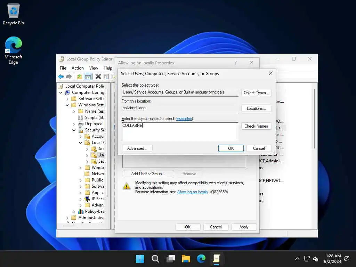Open the Action menu
Image resolution: width=356 pixels, height=267 pixels.
click(78, 68)
